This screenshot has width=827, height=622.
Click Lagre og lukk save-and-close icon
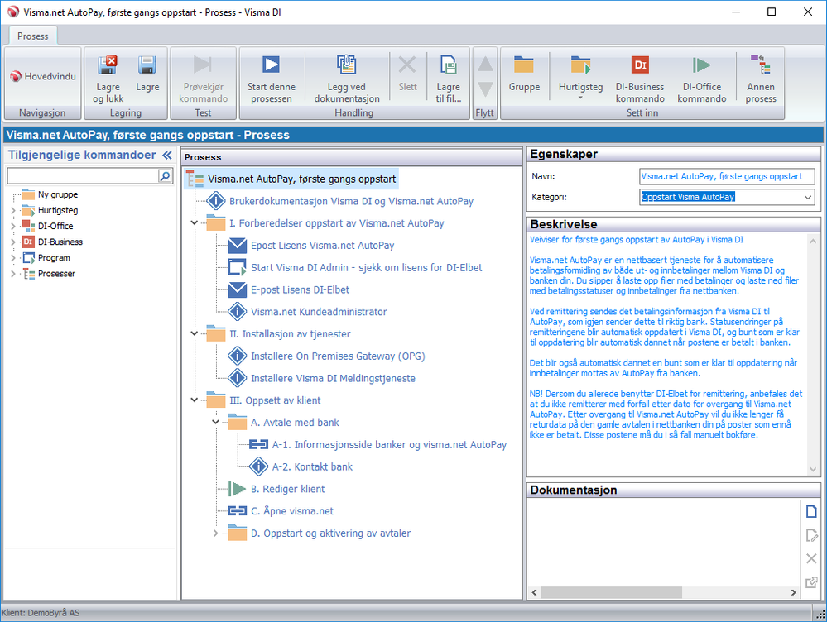[x=108, y=65]
